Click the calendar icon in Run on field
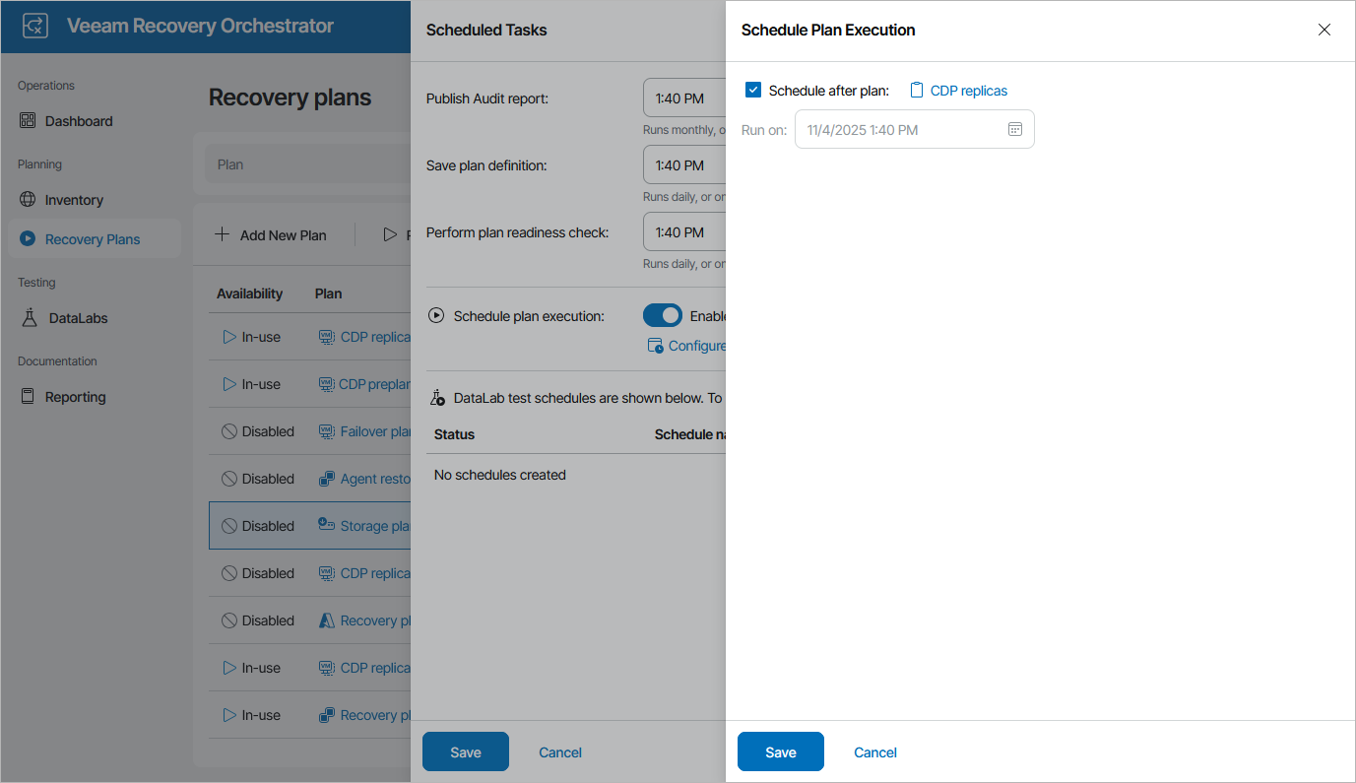 [1015, 129]
